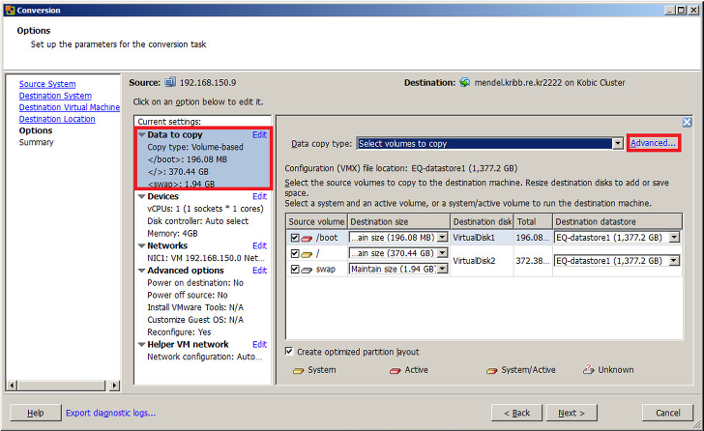Edit the Advanced options settings
The image size is (704, 431).
click(x=259, y=271)
